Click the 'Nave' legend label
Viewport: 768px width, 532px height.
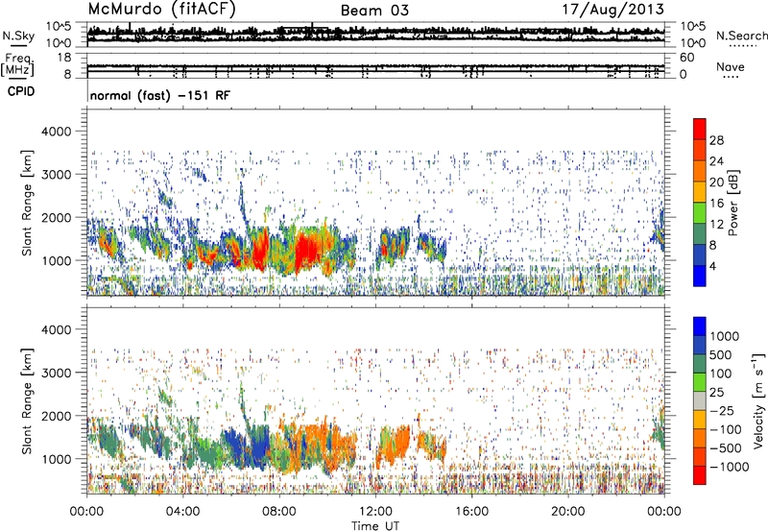730,67
